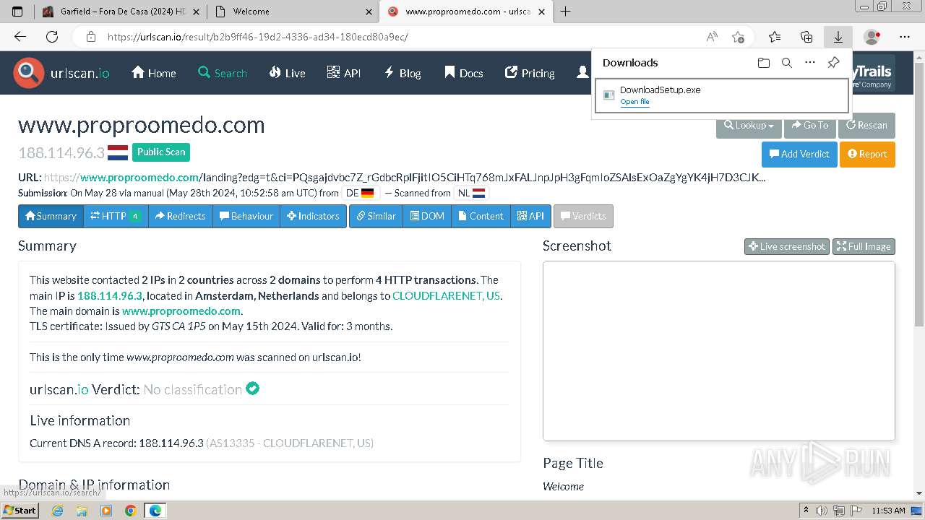The width and height of the screenshot is (925, 520).
Task: Refresh the page with reload icon
Action: tap(52, 37)
